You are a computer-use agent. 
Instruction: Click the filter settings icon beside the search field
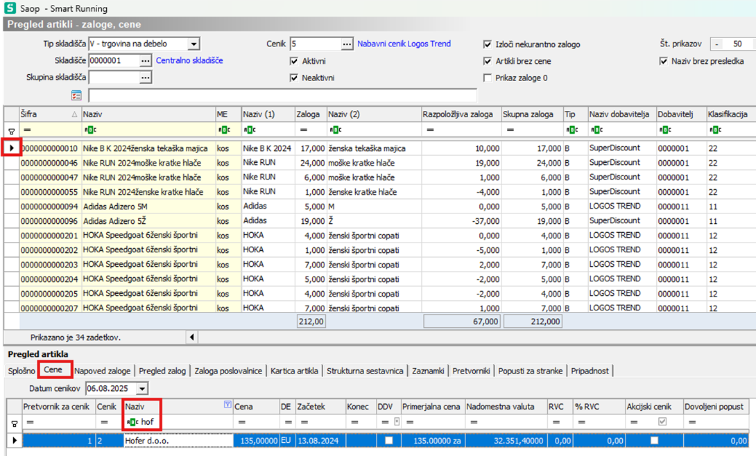click(x=76, y=95)
